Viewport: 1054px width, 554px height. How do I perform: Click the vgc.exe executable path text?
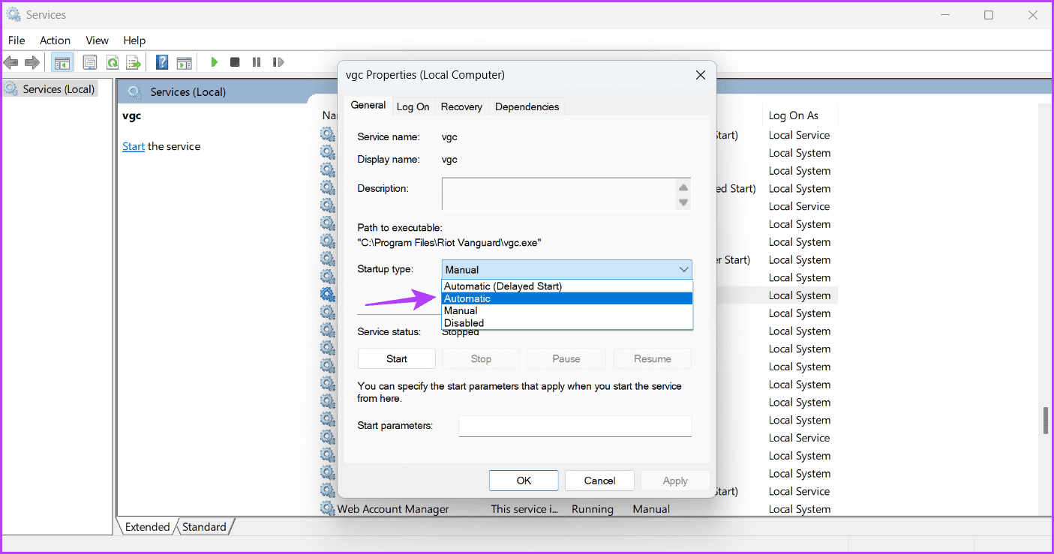click(449, 243)
